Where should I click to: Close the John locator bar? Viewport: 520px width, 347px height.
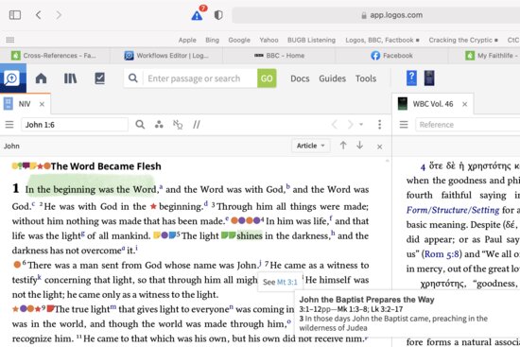(x=380, y=147)
